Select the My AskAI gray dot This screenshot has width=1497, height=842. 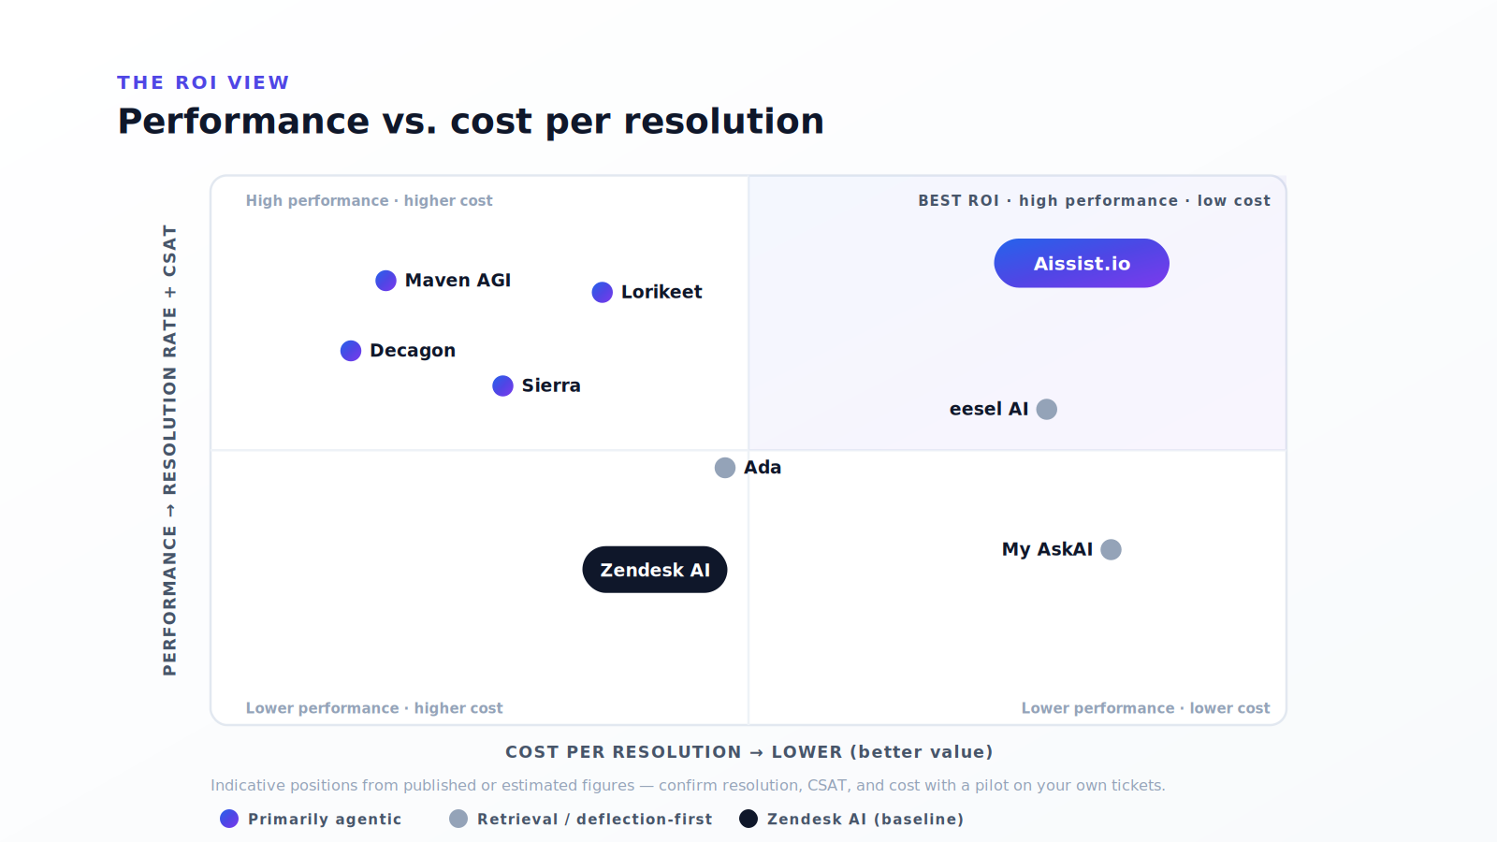tap(1111, 549)
